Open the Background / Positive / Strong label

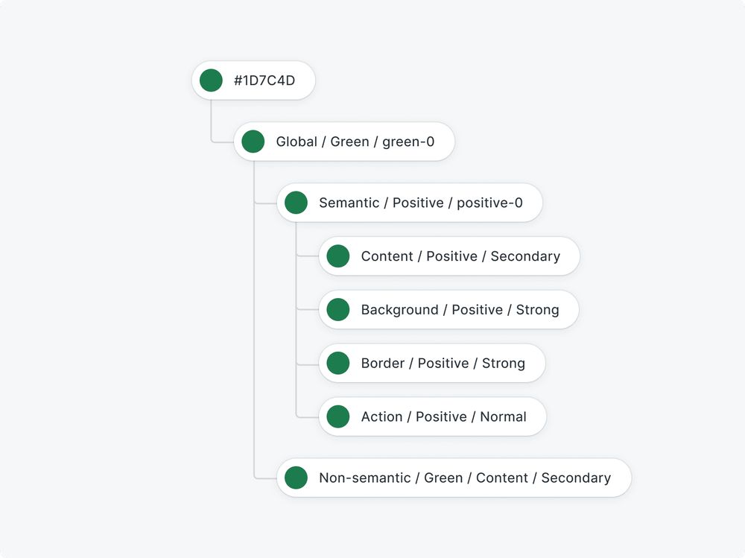point(460,310)
